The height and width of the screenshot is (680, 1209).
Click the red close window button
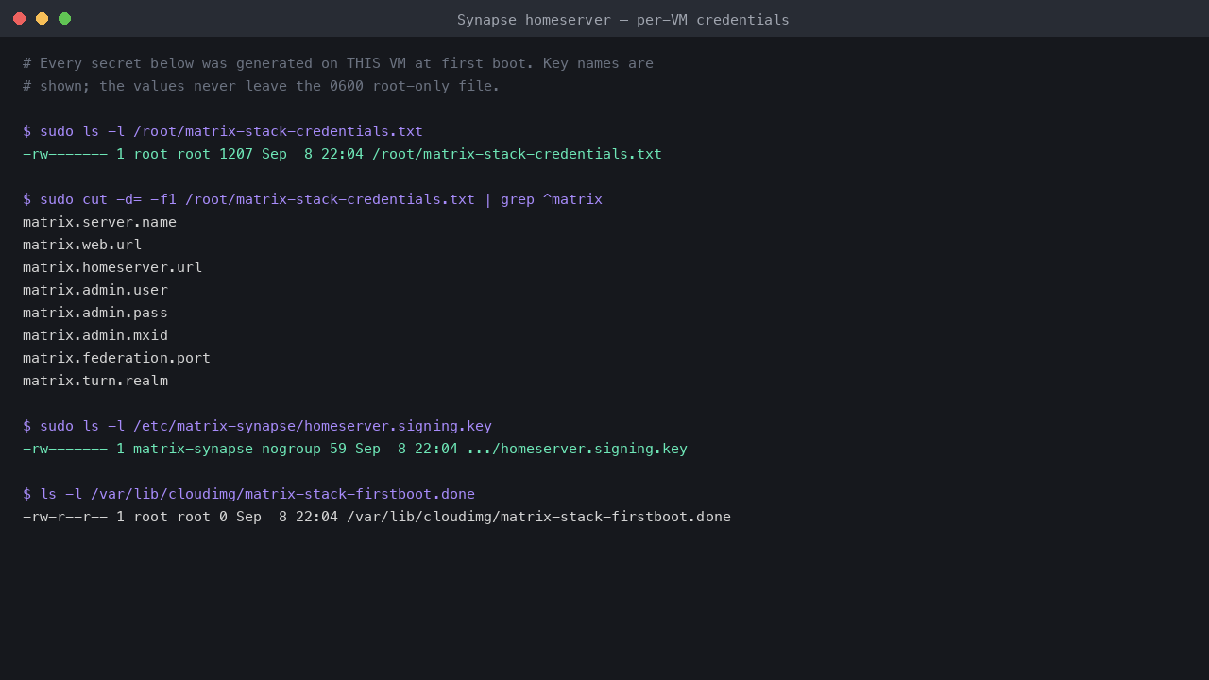(x=19, y=19)
